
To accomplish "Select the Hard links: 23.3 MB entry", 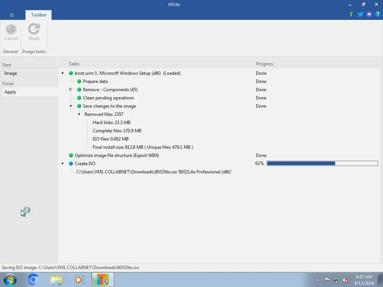I will click(x=111, y=123).
